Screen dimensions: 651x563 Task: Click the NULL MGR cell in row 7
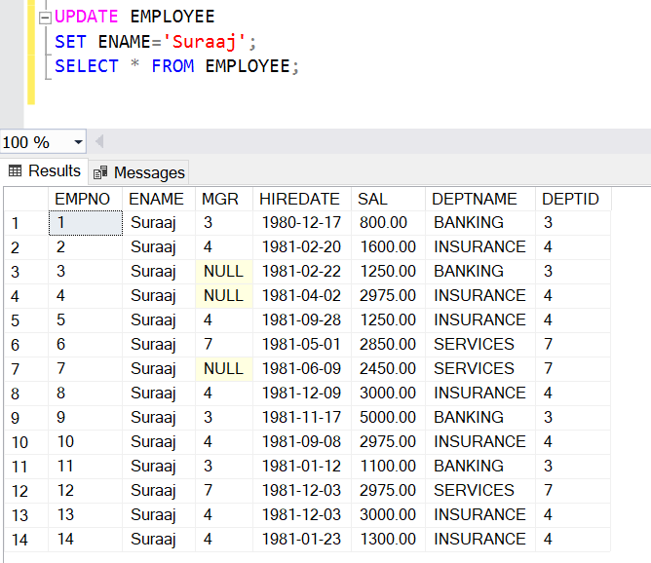224,369
